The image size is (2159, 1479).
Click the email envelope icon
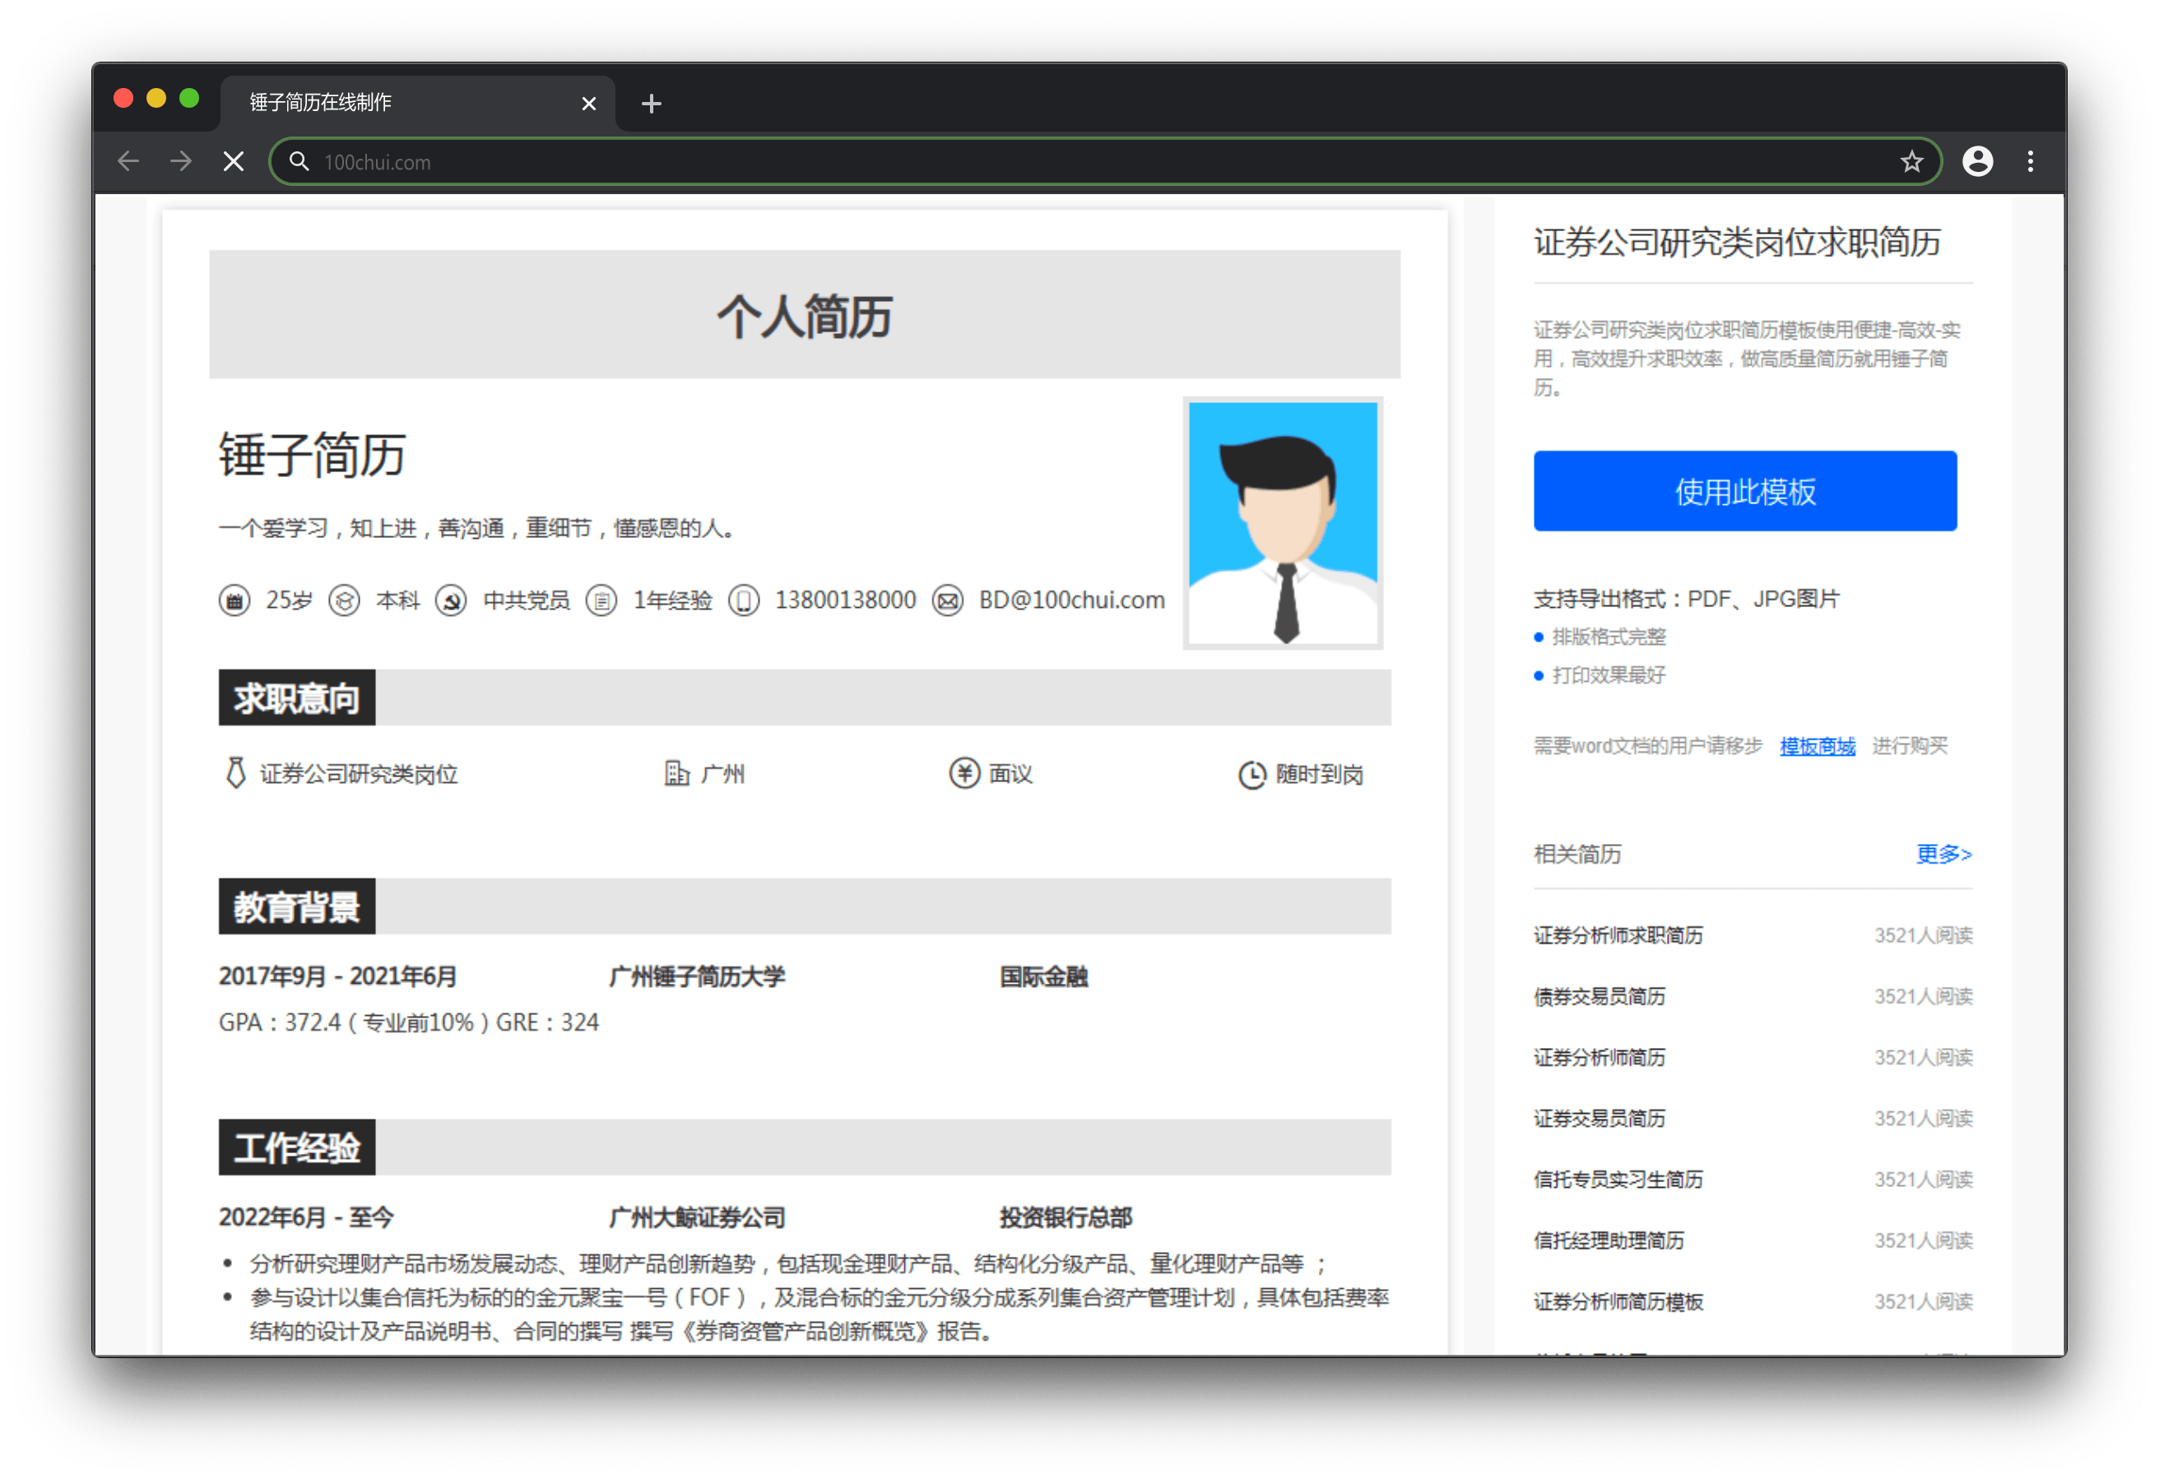click(947, 601)
